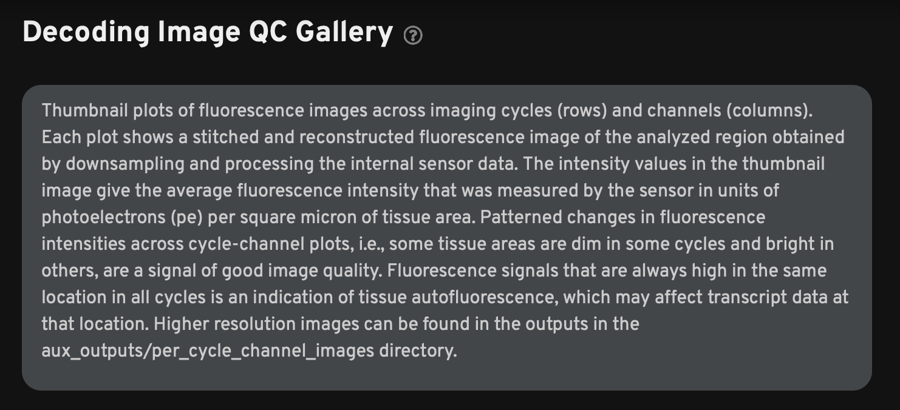Click the help question mark icon
Viewport: 900px width, 410px height.
413,36
